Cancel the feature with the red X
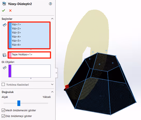The image size is (141, 120). click(x=10, y=11)
